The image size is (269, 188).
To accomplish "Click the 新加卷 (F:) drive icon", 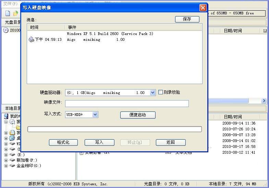I will [x=12, y=160].
